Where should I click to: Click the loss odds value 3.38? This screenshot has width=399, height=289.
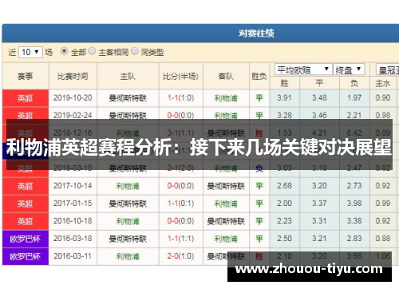(354, 220)
